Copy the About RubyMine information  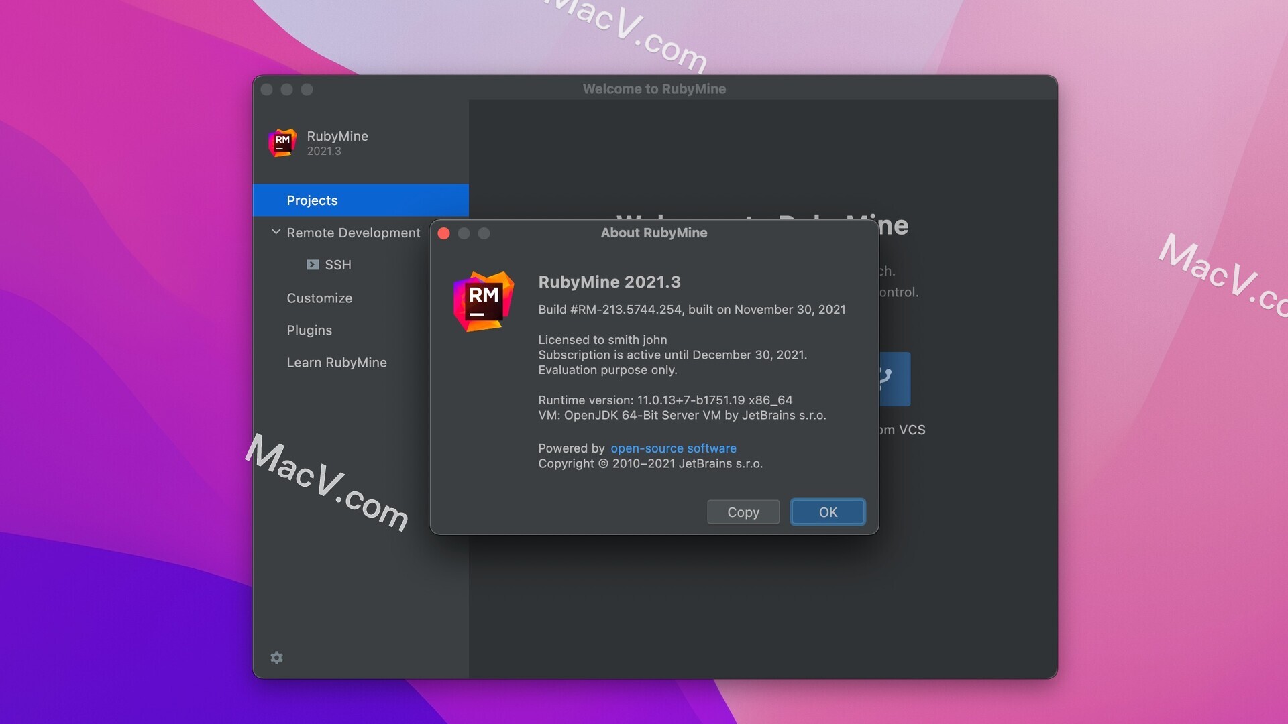tap(743, 512)
